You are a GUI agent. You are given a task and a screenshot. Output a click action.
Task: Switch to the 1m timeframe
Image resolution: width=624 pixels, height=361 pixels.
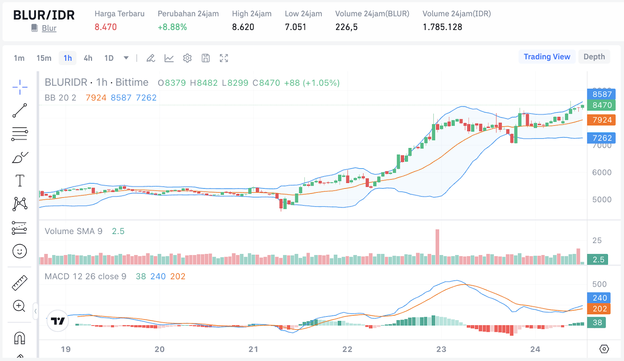(19, 58)
